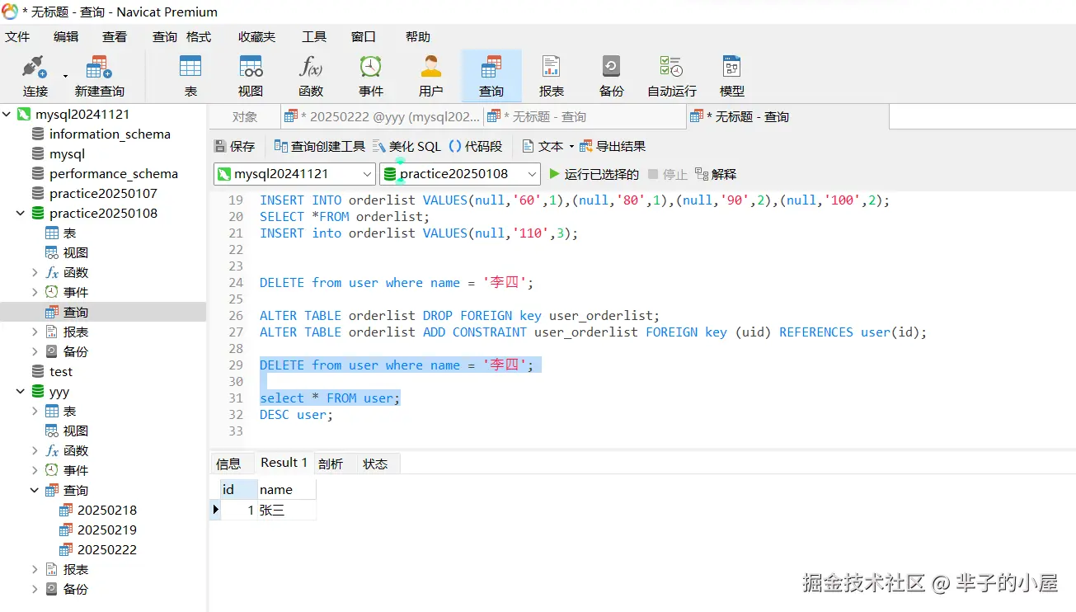The width and height of the screenshot is (1076, 612).
Task: Open the practice20250108 database combo box
Action: coord(460,174)
